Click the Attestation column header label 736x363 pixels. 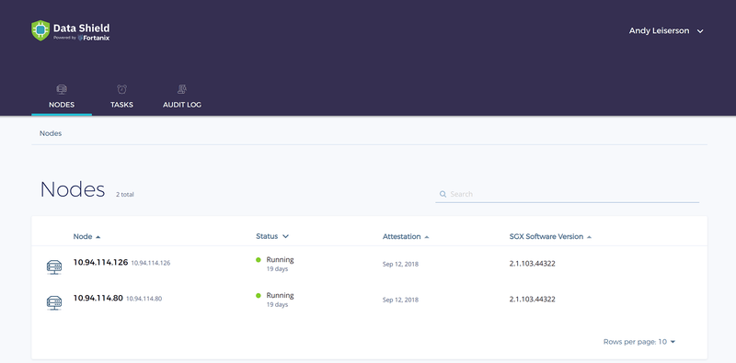pyautogui.click(x=401, y=236)
